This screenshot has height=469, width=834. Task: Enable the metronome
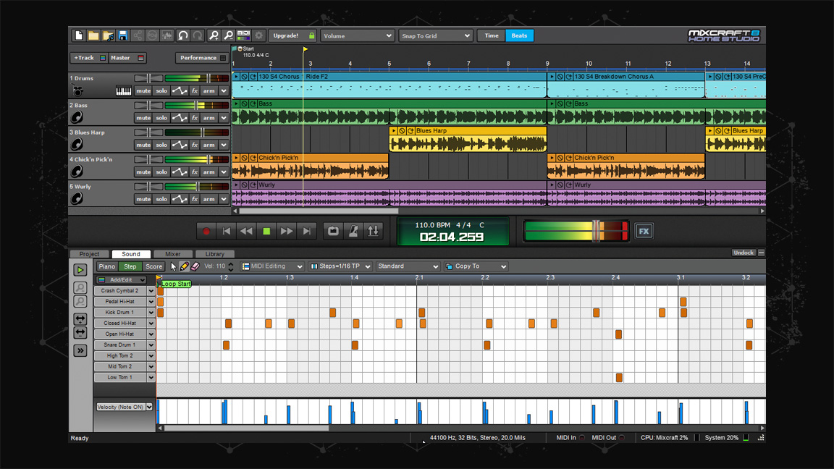pyautogui.click(x=352, y=230)
